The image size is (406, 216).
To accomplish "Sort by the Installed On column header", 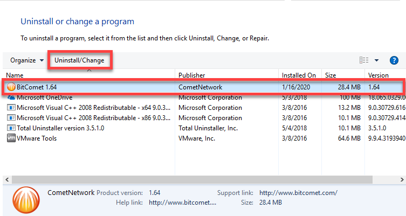I will click(x=299, y=75).
